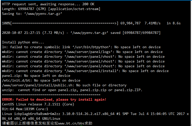This screenshot has height=126, width=192.
Task: Click the 'Length: 69984787 (67M)' line
Action: click(51, 9)
